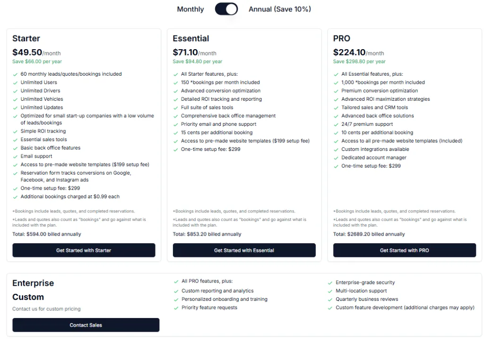Click "Get Started with Starter"
Viewport: 484px width, 344px height.
coord(84,250)
